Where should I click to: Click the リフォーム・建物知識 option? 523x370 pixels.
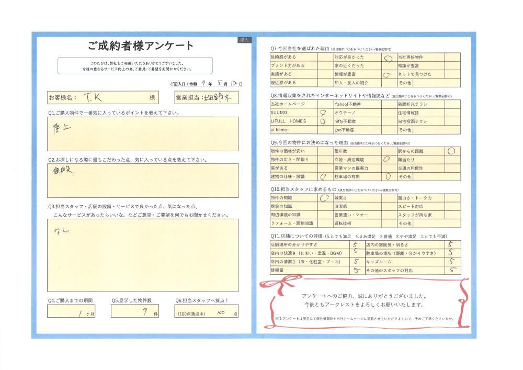[x=292, y=223]
